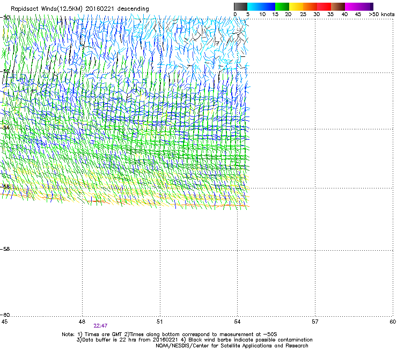Click the latitude axis label -54

(5, 127)
